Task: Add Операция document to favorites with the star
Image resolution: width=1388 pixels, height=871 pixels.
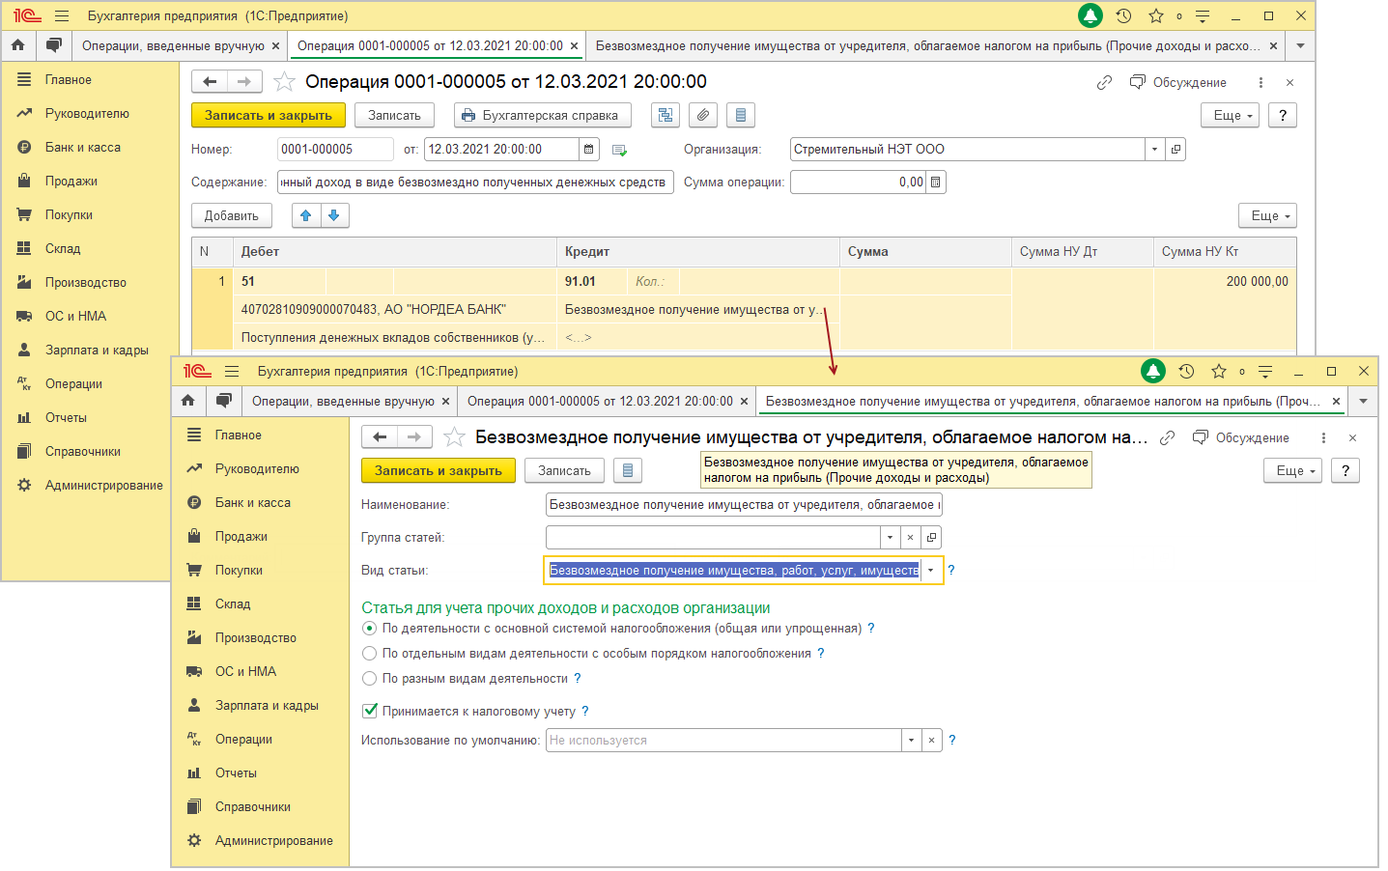Action: 284,82
